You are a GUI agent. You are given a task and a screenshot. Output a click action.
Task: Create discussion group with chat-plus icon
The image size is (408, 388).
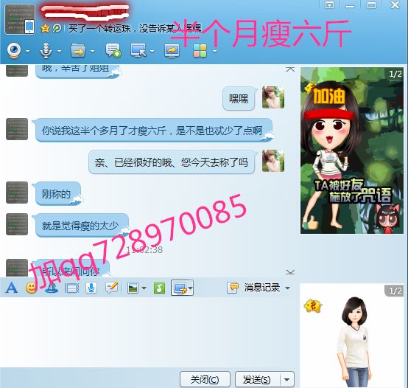click(113, 51)
